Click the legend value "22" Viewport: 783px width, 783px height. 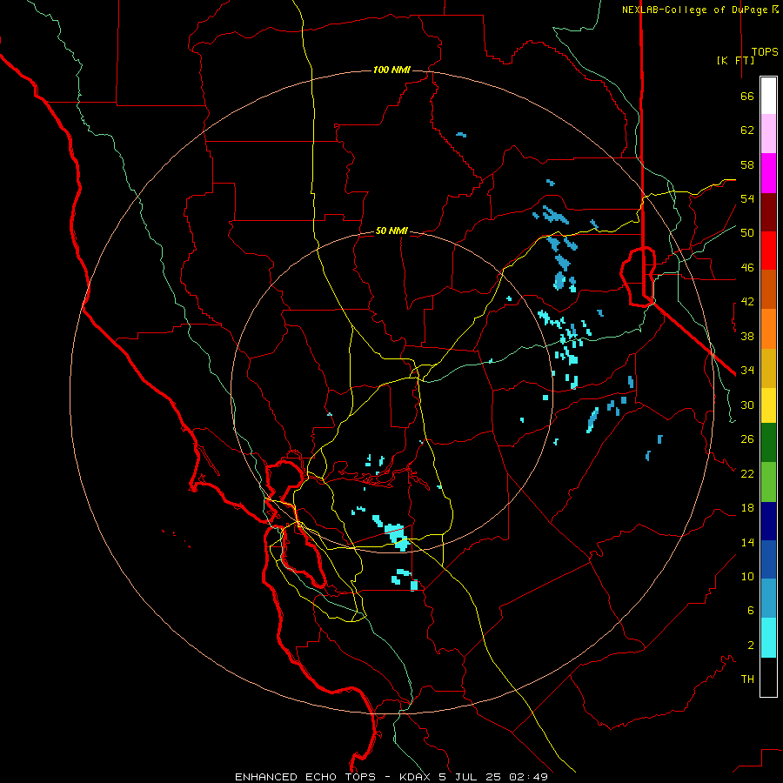(x=747, y=473)
